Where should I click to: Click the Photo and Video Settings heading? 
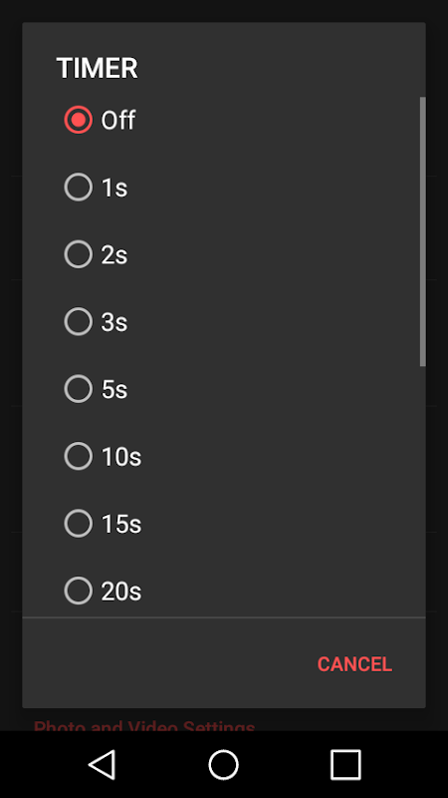click(144, 726)
